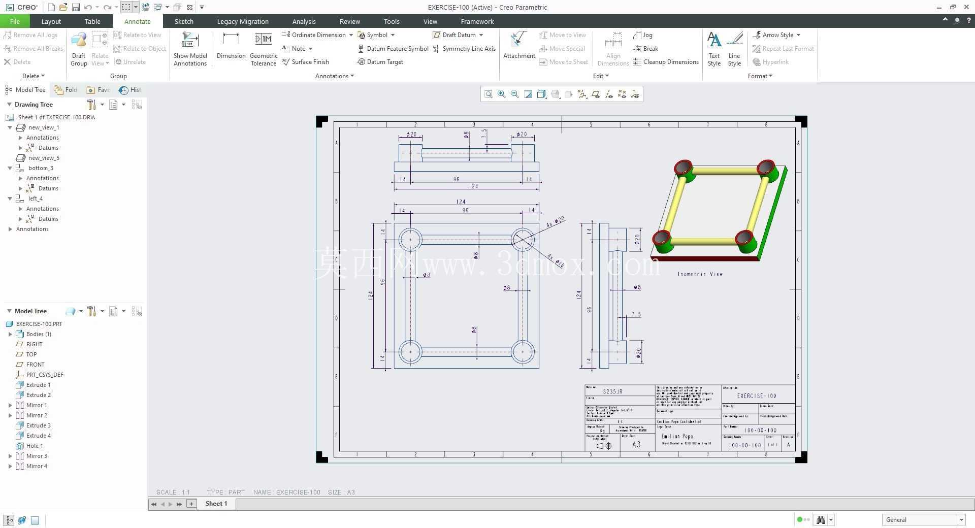Image resolution: width=975 pixels, height=528 pixels.
Task: Toggle plane display visibility
Action: tap(596, 94)
